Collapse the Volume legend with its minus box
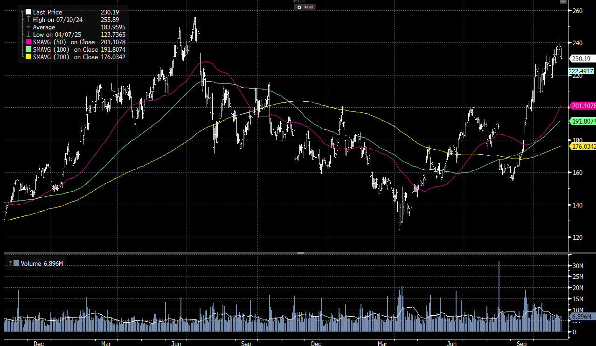 (10, 263)
